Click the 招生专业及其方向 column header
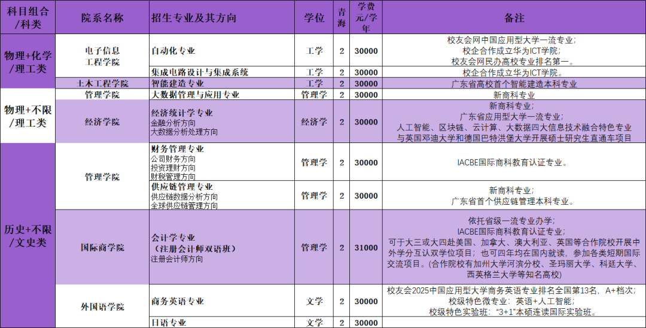Viewport: 646px width, 328px height. click(222, 17)
